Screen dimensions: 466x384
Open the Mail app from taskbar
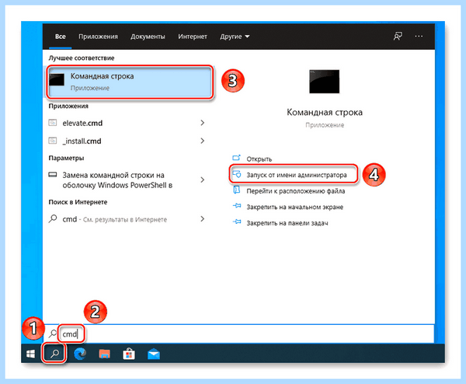point(154,354)
